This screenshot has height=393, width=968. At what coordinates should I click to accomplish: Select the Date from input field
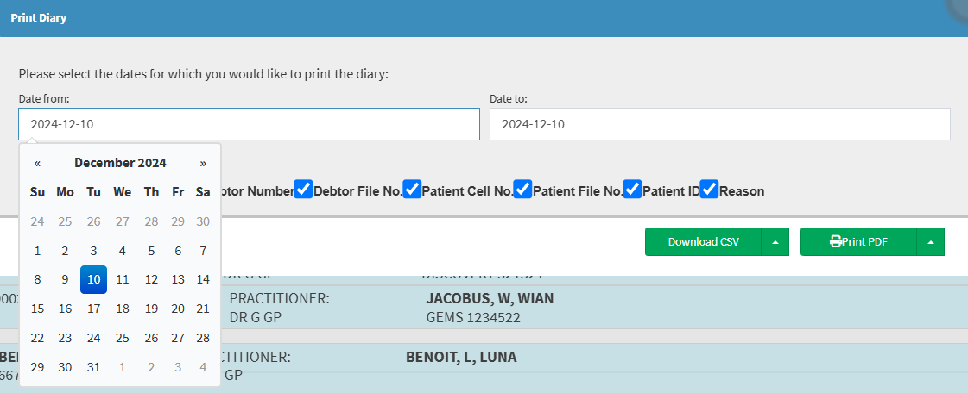pos(249,124)
